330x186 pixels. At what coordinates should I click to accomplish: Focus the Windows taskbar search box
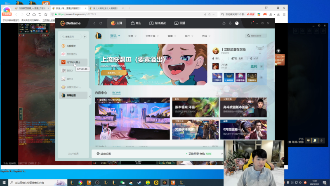click(38, 183)
